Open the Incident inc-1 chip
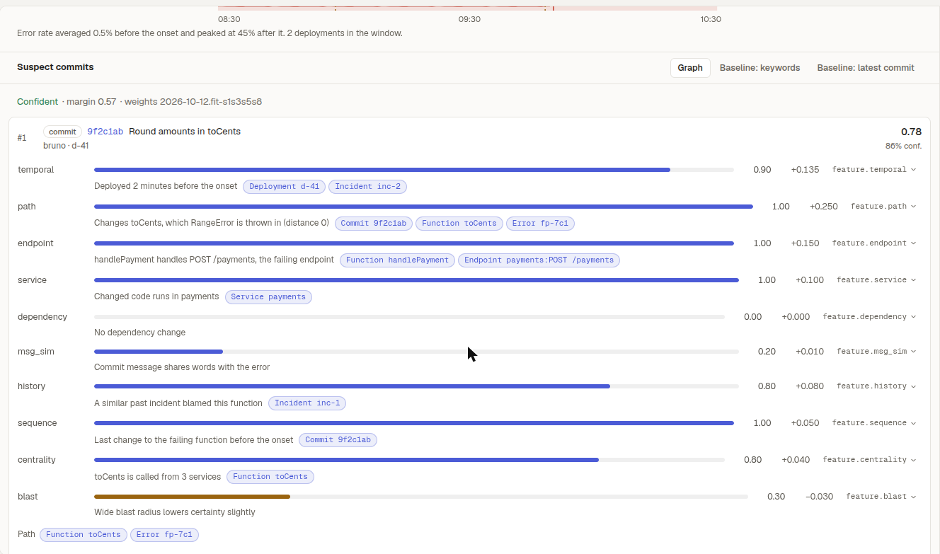Screen dimensions: 940x554 pyautogui.click(x=307, y=403)
